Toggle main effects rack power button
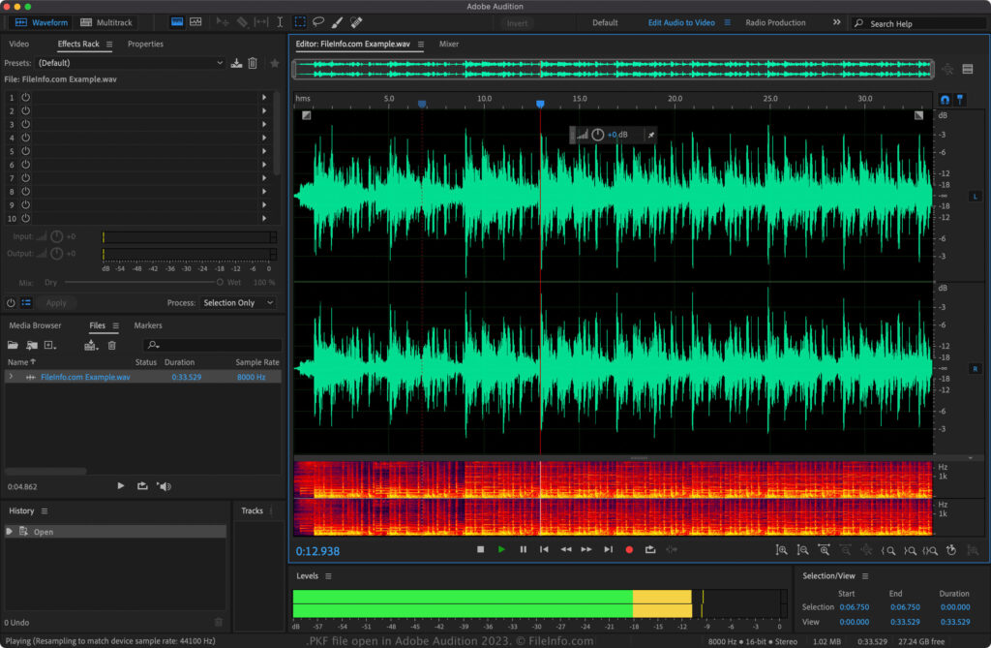Image resolution: width=991 pixels, height=648 pixels. coord(12,302)
